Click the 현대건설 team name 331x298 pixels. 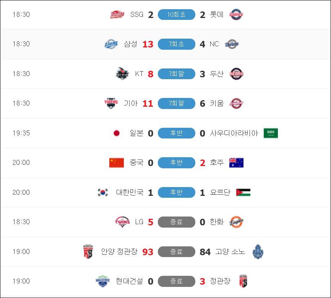pos(130,281)
